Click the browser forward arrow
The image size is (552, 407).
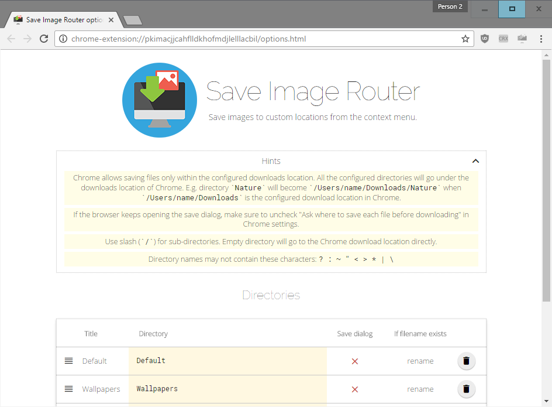(27, 39)
